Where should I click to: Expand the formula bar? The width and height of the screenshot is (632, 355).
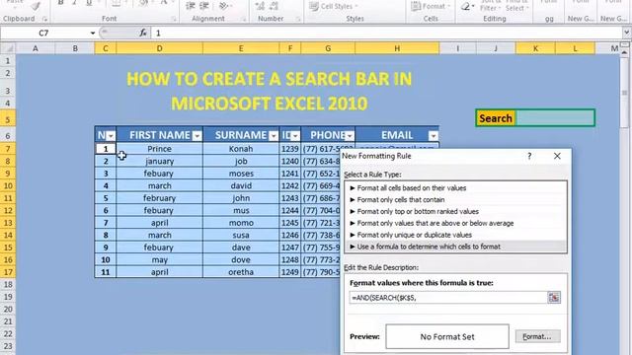coord(626,33)
